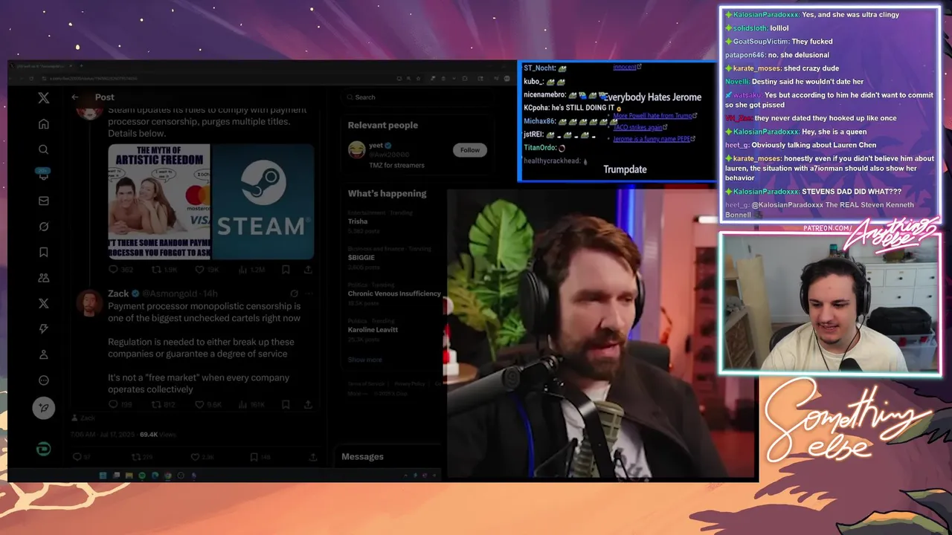The image size is (952, 535).
Task: Open Spotify from the taskbar
Action: tap(142, 476)
